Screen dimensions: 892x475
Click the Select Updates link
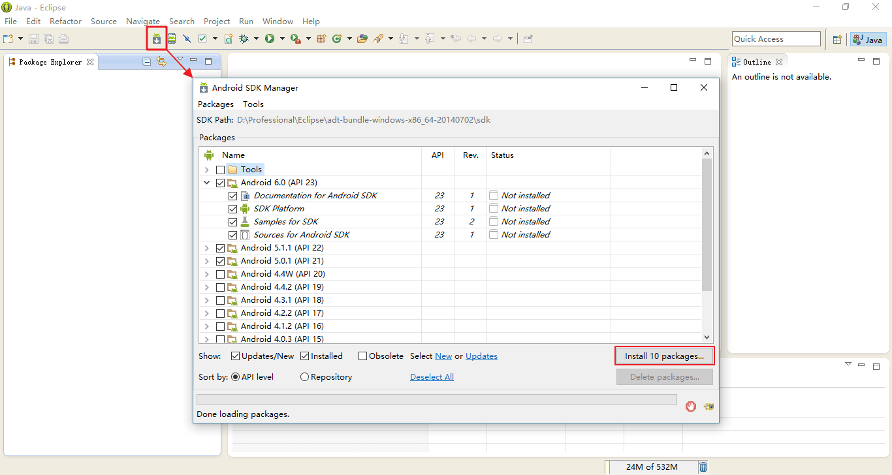[481, 356]
